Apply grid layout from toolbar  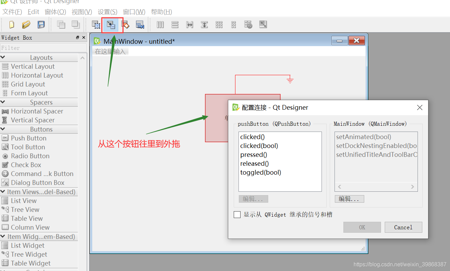click(219, 25)
